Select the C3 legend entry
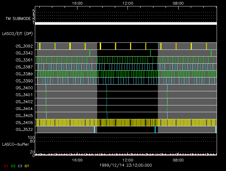Image resolution: width=226 pixels, height=171 pixels. tap(20, 166)
